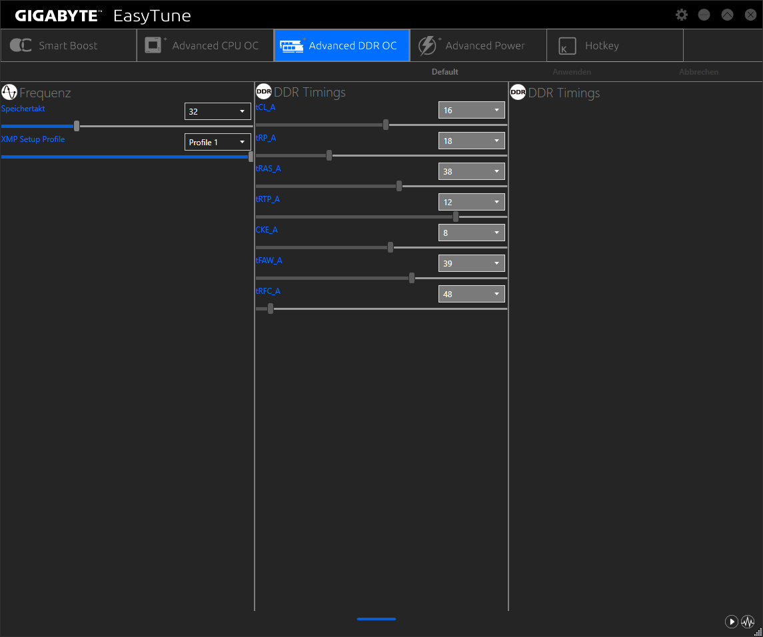Click the tRFC_A slider handle
Viewport: 763px width, 637px height.
(271, 309)
